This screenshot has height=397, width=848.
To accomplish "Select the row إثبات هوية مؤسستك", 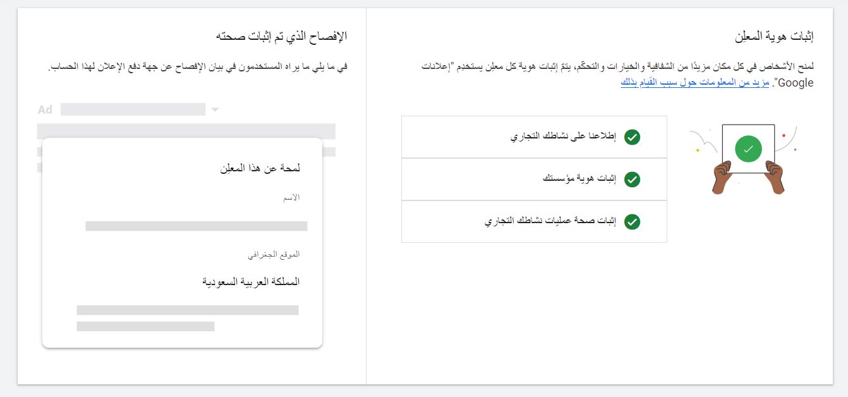I will (x=534, y=180).
